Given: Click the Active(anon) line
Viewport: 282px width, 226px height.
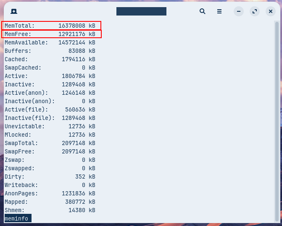Looking at the screenshot, I should click(50, 93).
